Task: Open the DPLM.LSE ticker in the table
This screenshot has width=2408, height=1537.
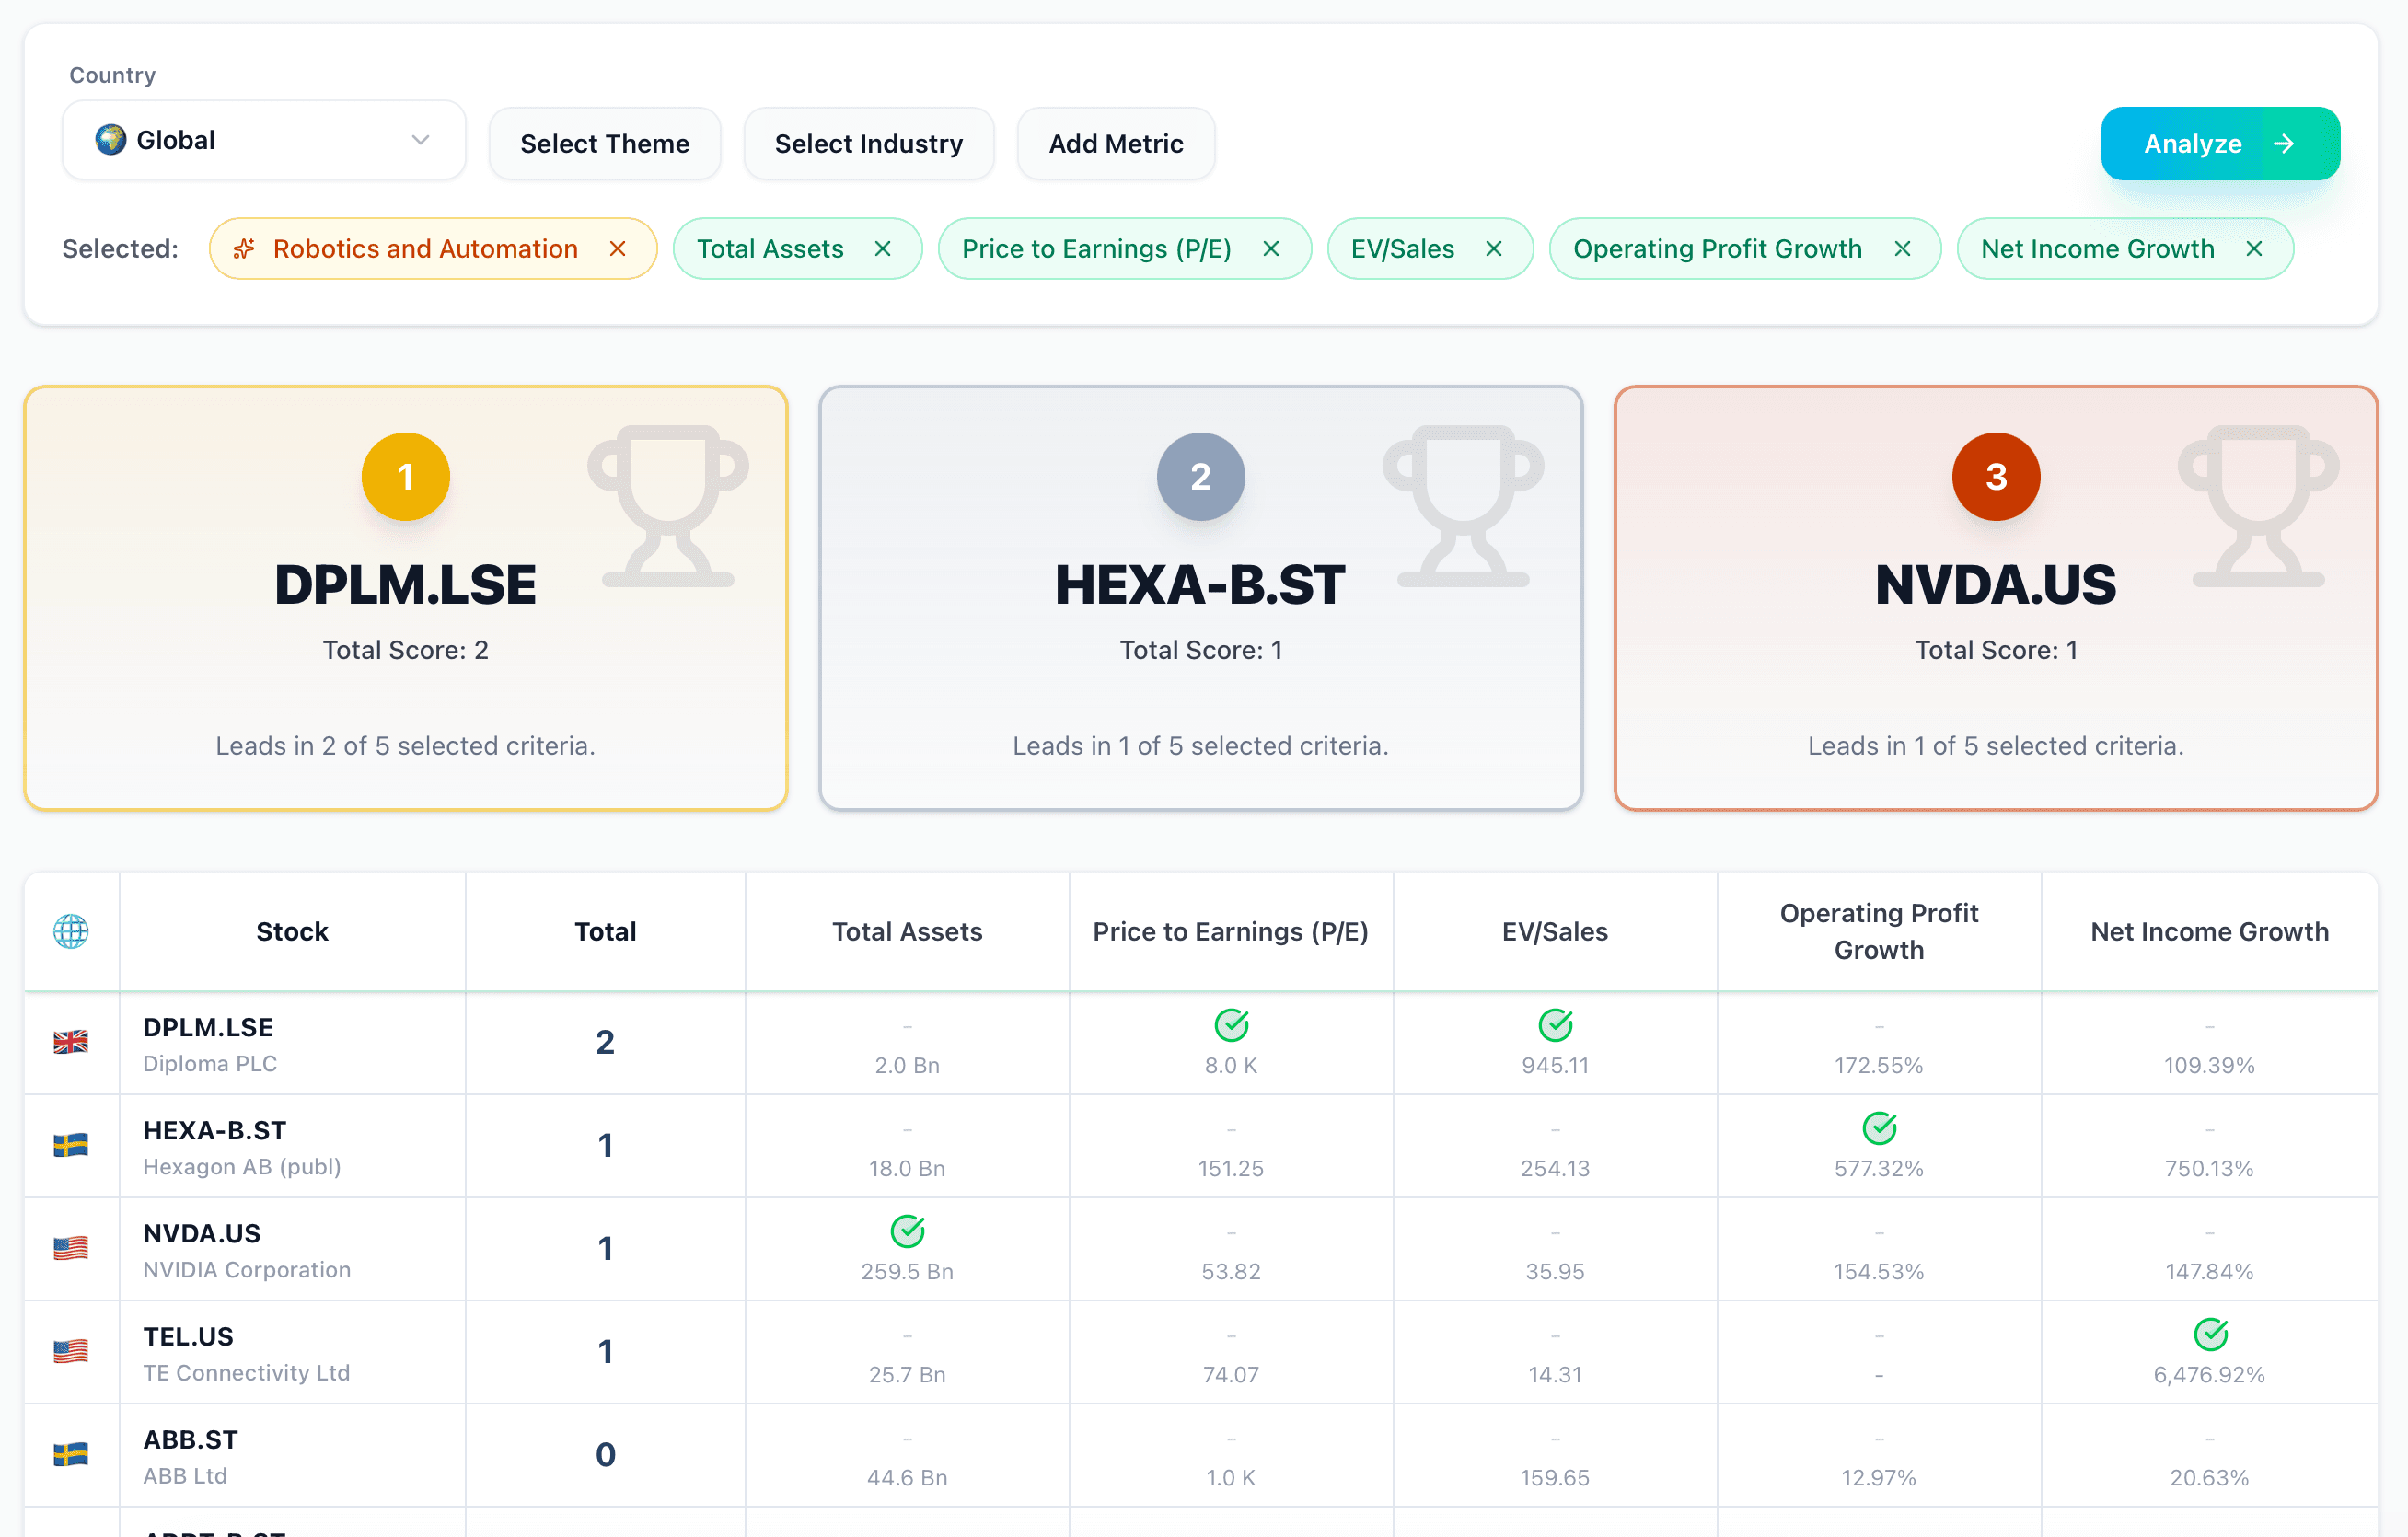Action: [208, 1027]
